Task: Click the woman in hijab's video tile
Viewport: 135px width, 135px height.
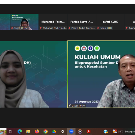Action: coord(33,74)
